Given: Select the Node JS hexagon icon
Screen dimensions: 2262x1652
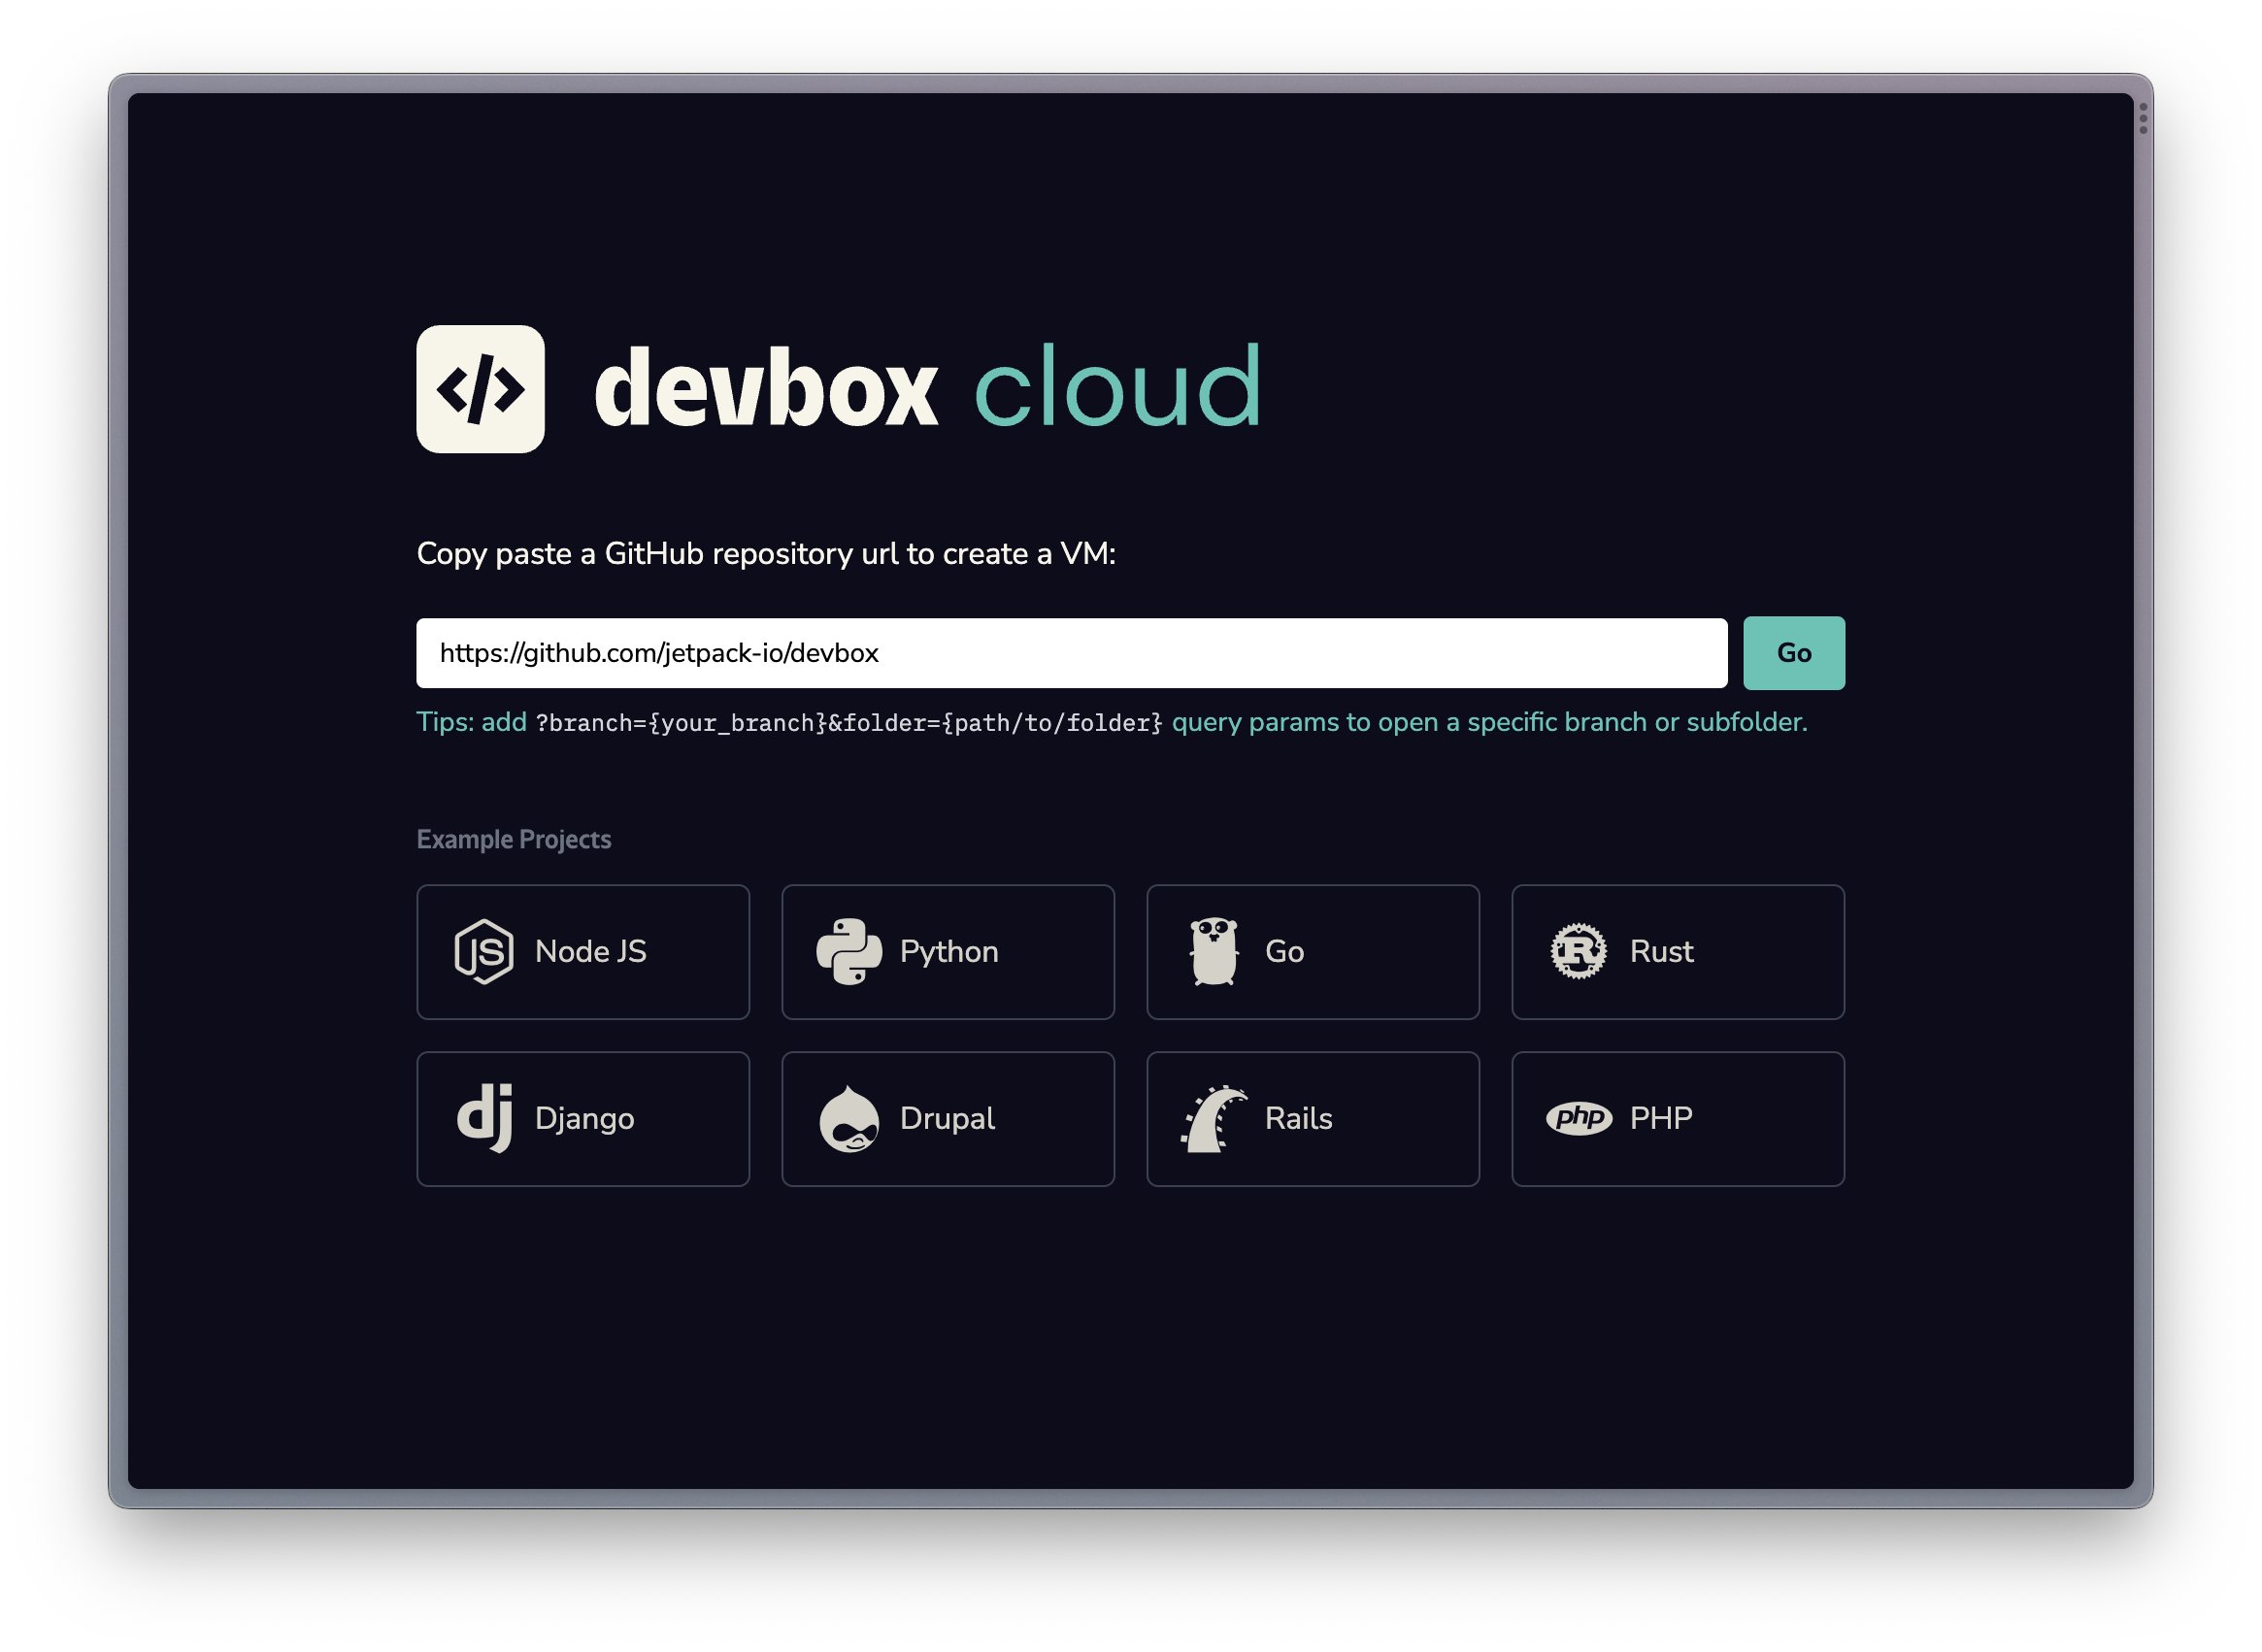Looking at the screenshot, I should (483, 952).
